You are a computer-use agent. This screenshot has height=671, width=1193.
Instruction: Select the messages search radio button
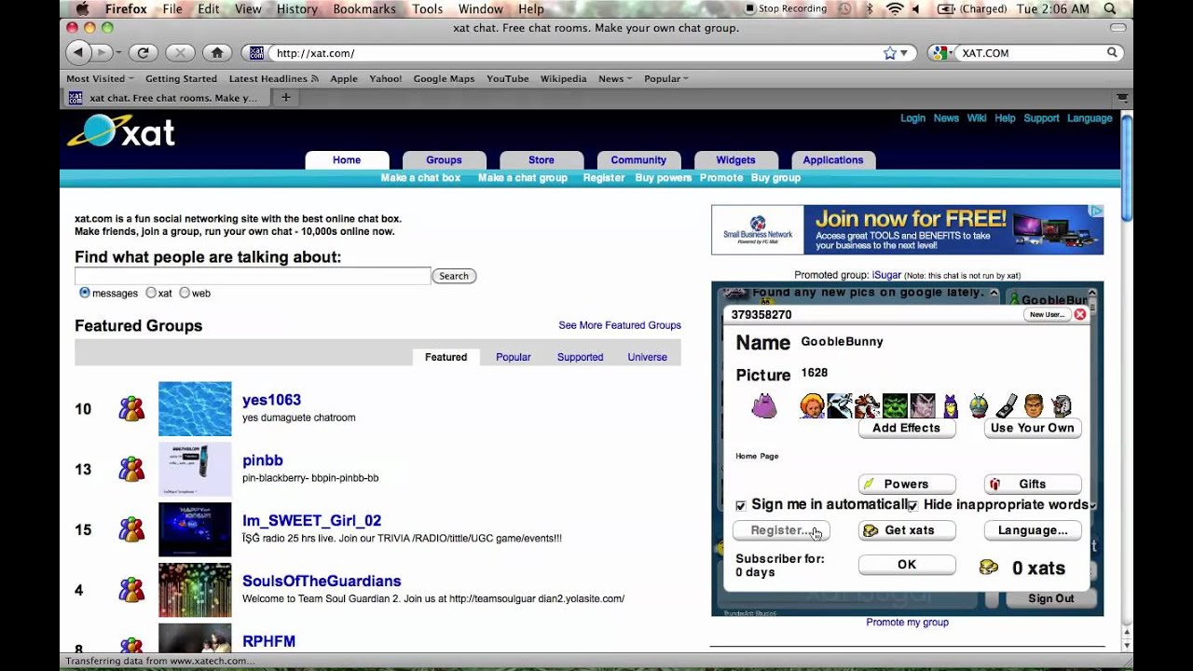85,293
